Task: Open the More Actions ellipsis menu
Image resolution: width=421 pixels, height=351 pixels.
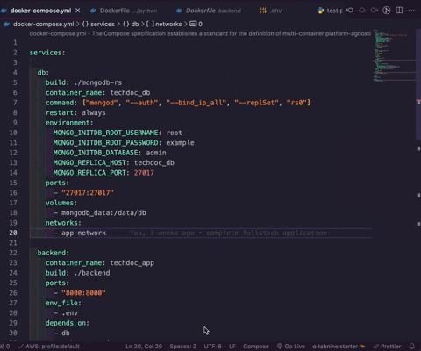Action: pos(411,11)
